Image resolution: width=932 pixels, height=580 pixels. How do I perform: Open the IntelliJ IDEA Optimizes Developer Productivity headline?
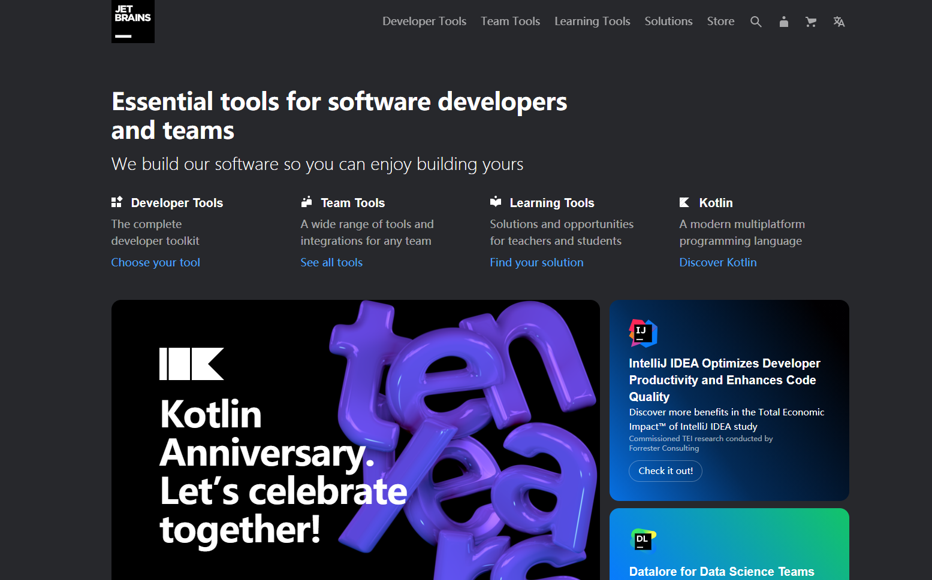725,380
